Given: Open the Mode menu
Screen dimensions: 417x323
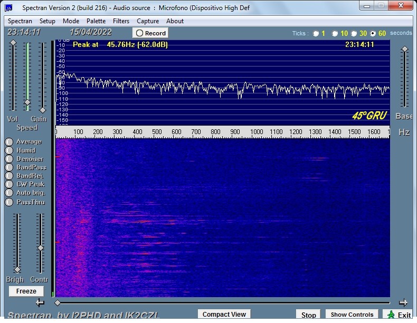Looking at the screenshot, I should (71, 21).
